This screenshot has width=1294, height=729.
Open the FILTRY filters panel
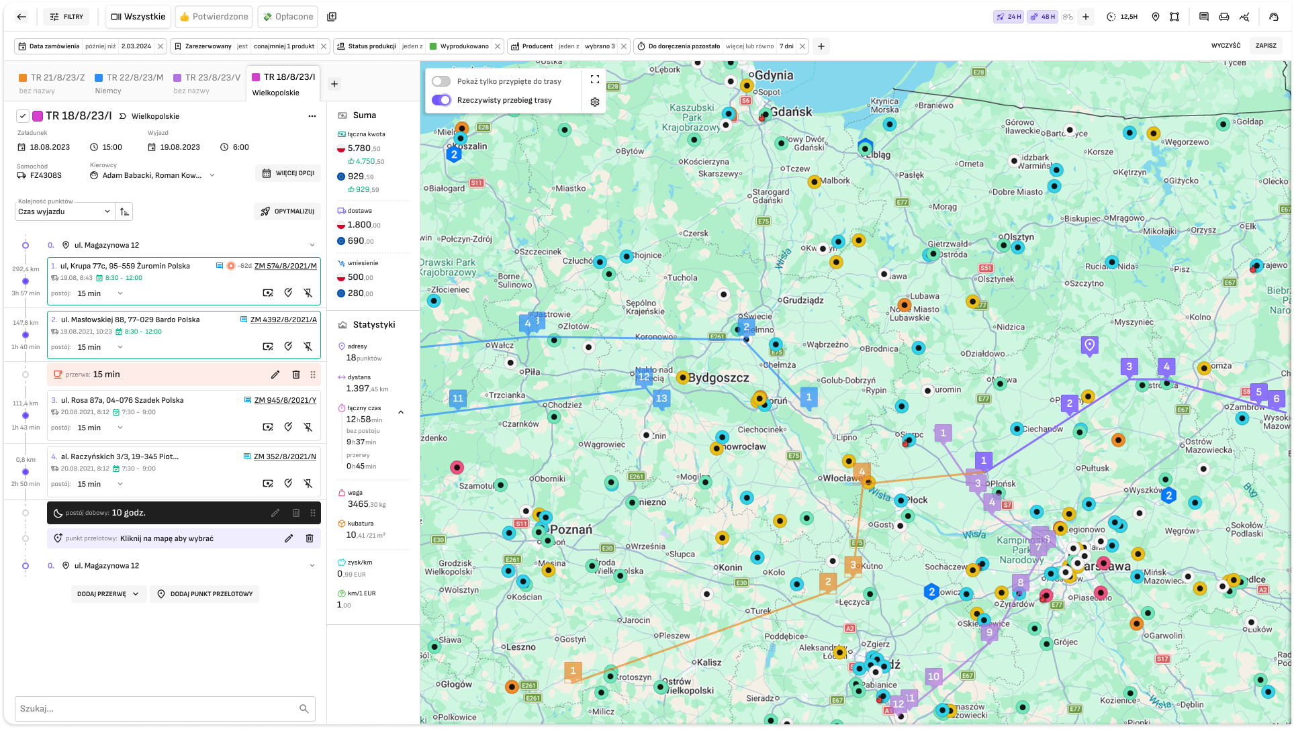click(66, 17)
